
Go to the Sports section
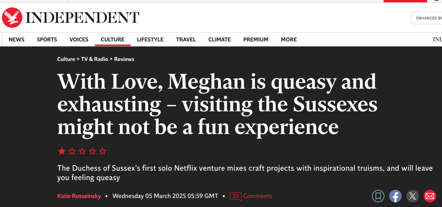(47, 39)
